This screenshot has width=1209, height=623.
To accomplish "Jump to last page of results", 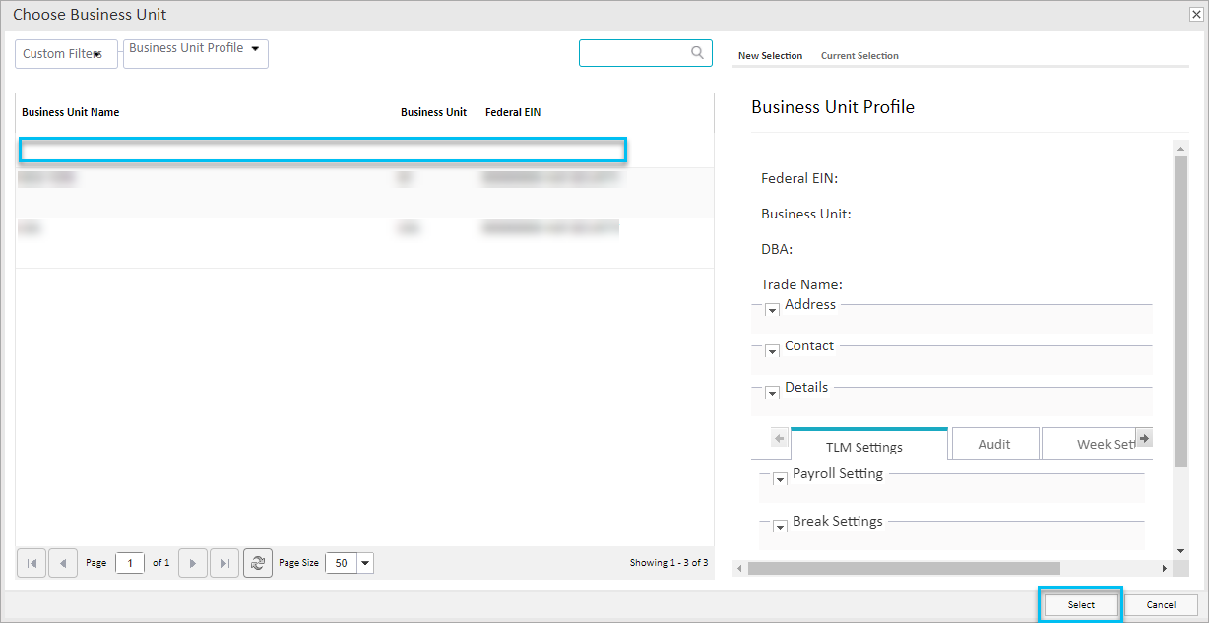I will (x=224, y=563).
